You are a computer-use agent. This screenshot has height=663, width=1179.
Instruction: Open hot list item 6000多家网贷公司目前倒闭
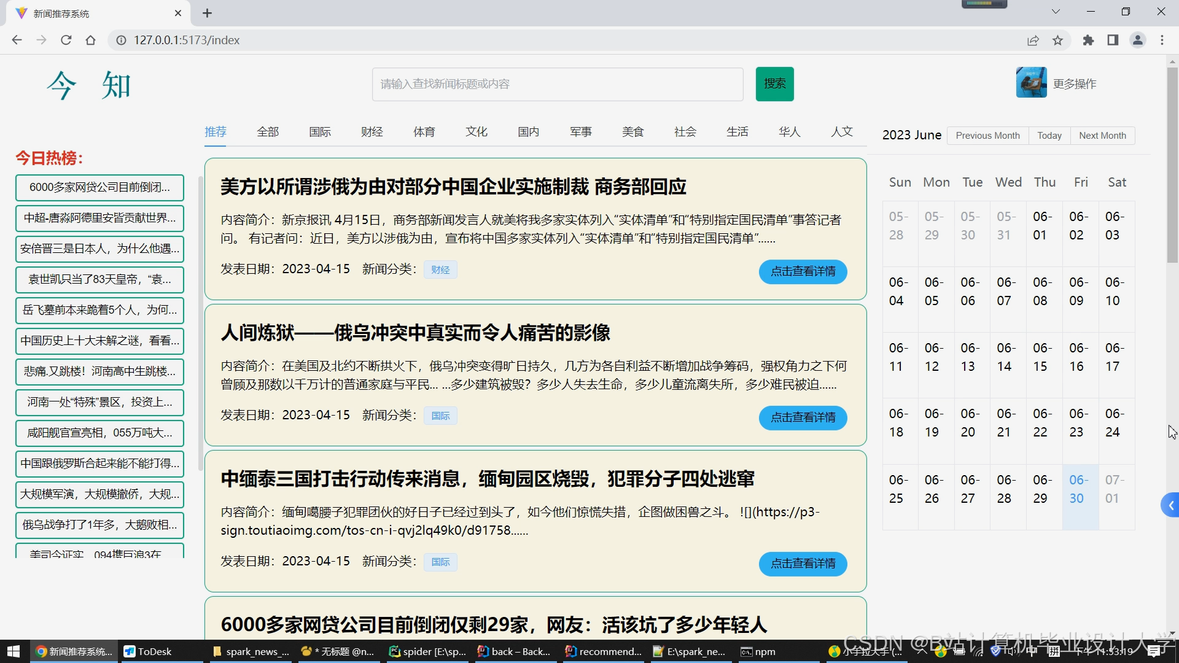point(99,187)
